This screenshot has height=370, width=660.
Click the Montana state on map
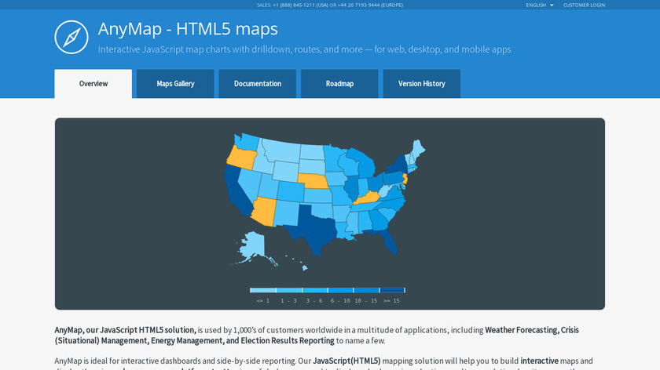point(281,151)
